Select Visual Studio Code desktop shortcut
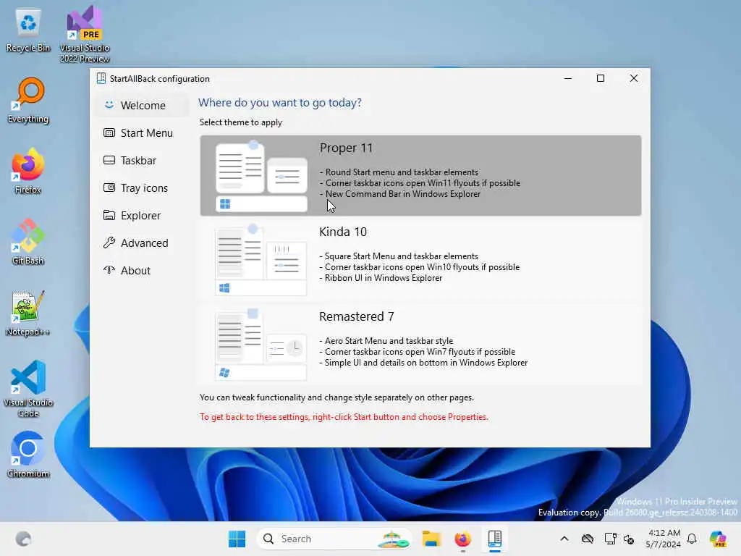 [28, 389]
